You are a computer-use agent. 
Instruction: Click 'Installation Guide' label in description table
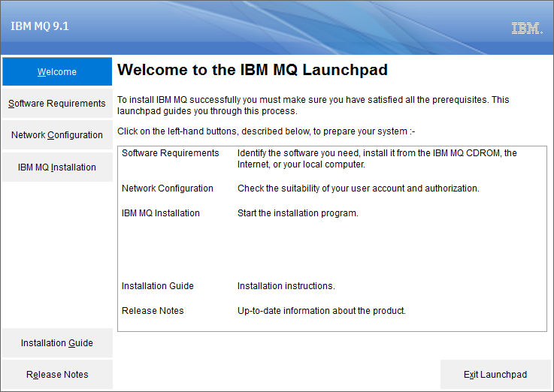point(158,286)
